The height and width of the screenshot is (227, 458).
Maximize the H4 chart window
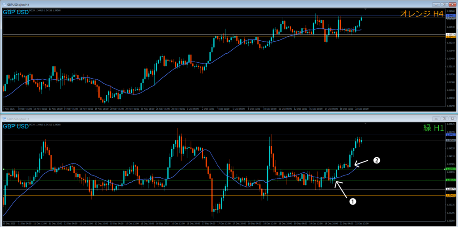[x=445, y=4]
